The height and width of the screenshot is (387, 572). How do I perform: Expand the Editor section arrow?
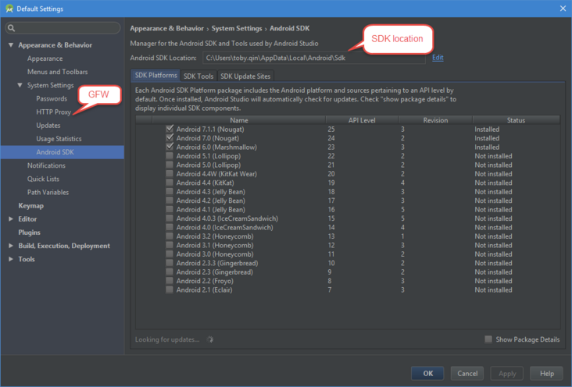point(11,218)
